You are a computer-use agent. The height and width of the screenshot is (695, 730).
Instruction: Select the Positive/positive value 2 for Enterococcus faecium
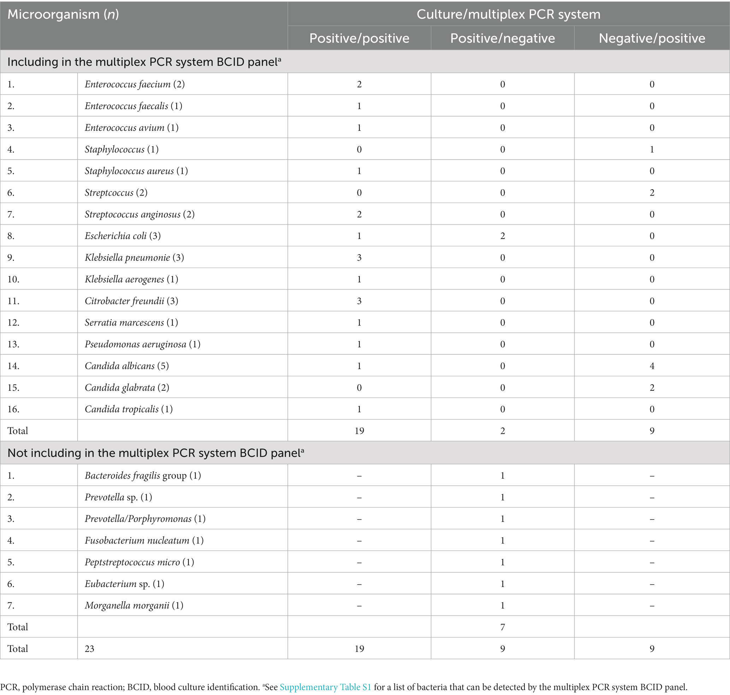[359, 84]
